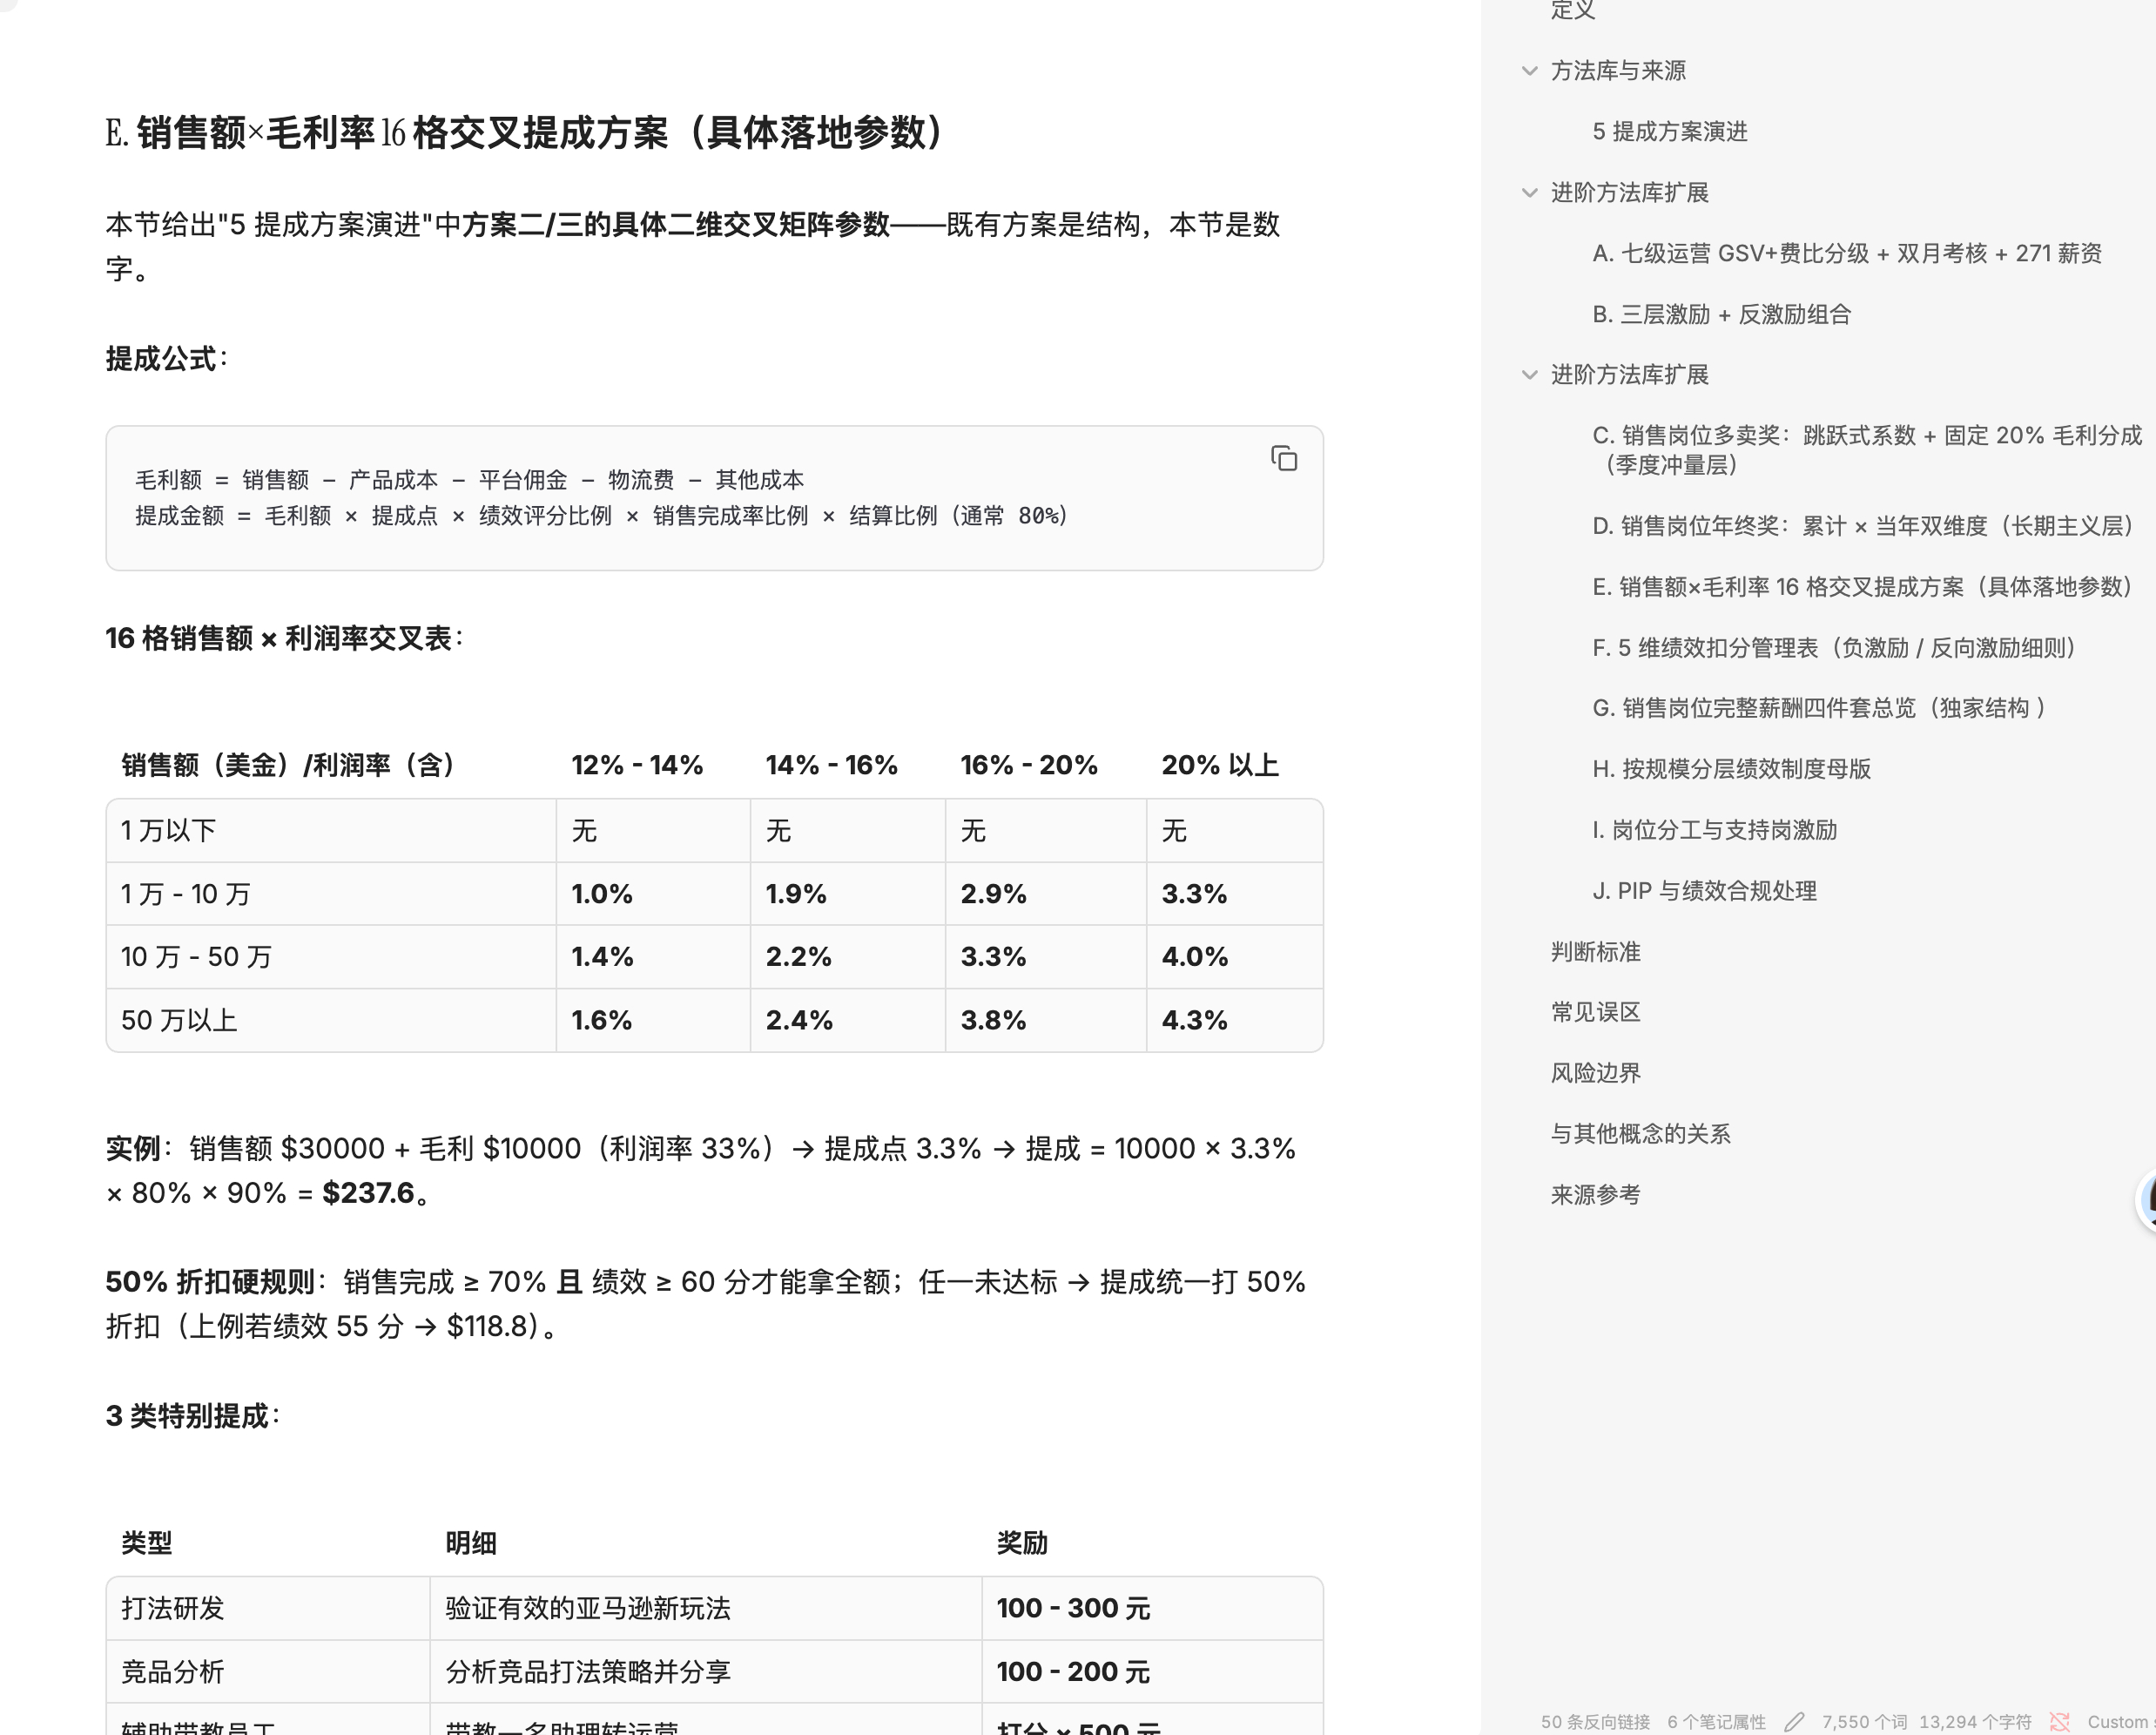
Task: Jump to I. 岗位分工与支持岗激励
Action: pyautogui.click(x=1714, y=830)
